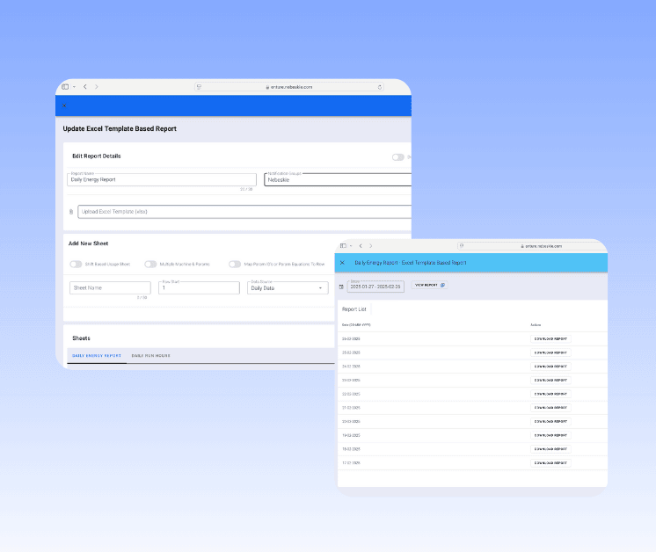Switch to the Daily Run Hours sheet tab
This screenshot has width=656, height=552.
pyautogui.click(x=151, y=356)
